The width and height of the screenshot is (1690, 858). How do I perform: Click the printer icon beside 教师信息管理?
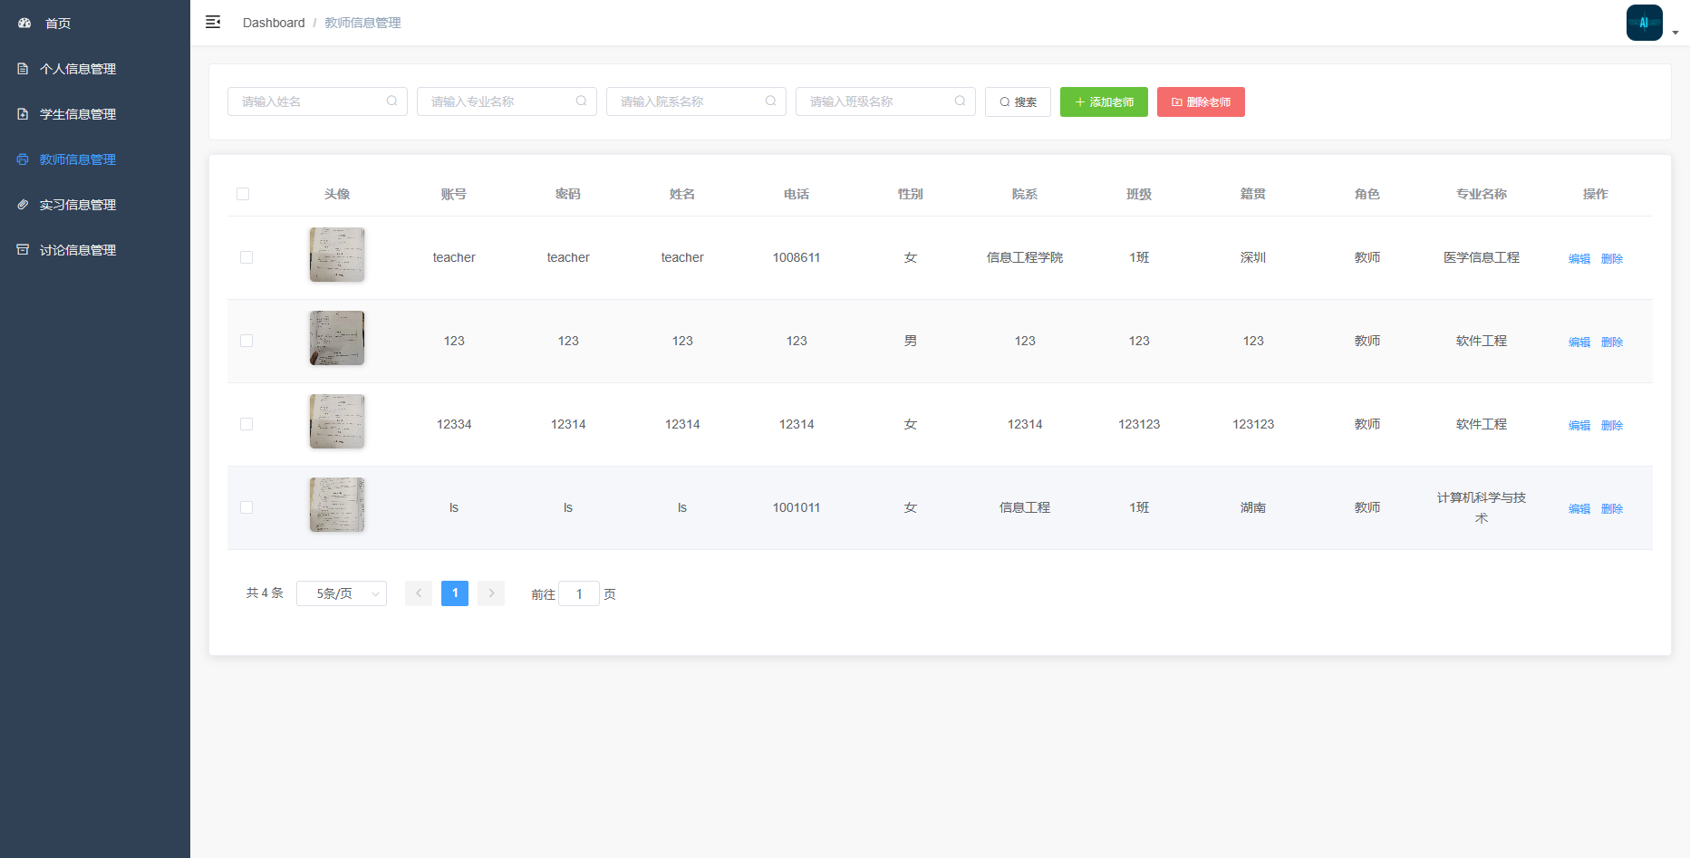click(23, 159)
